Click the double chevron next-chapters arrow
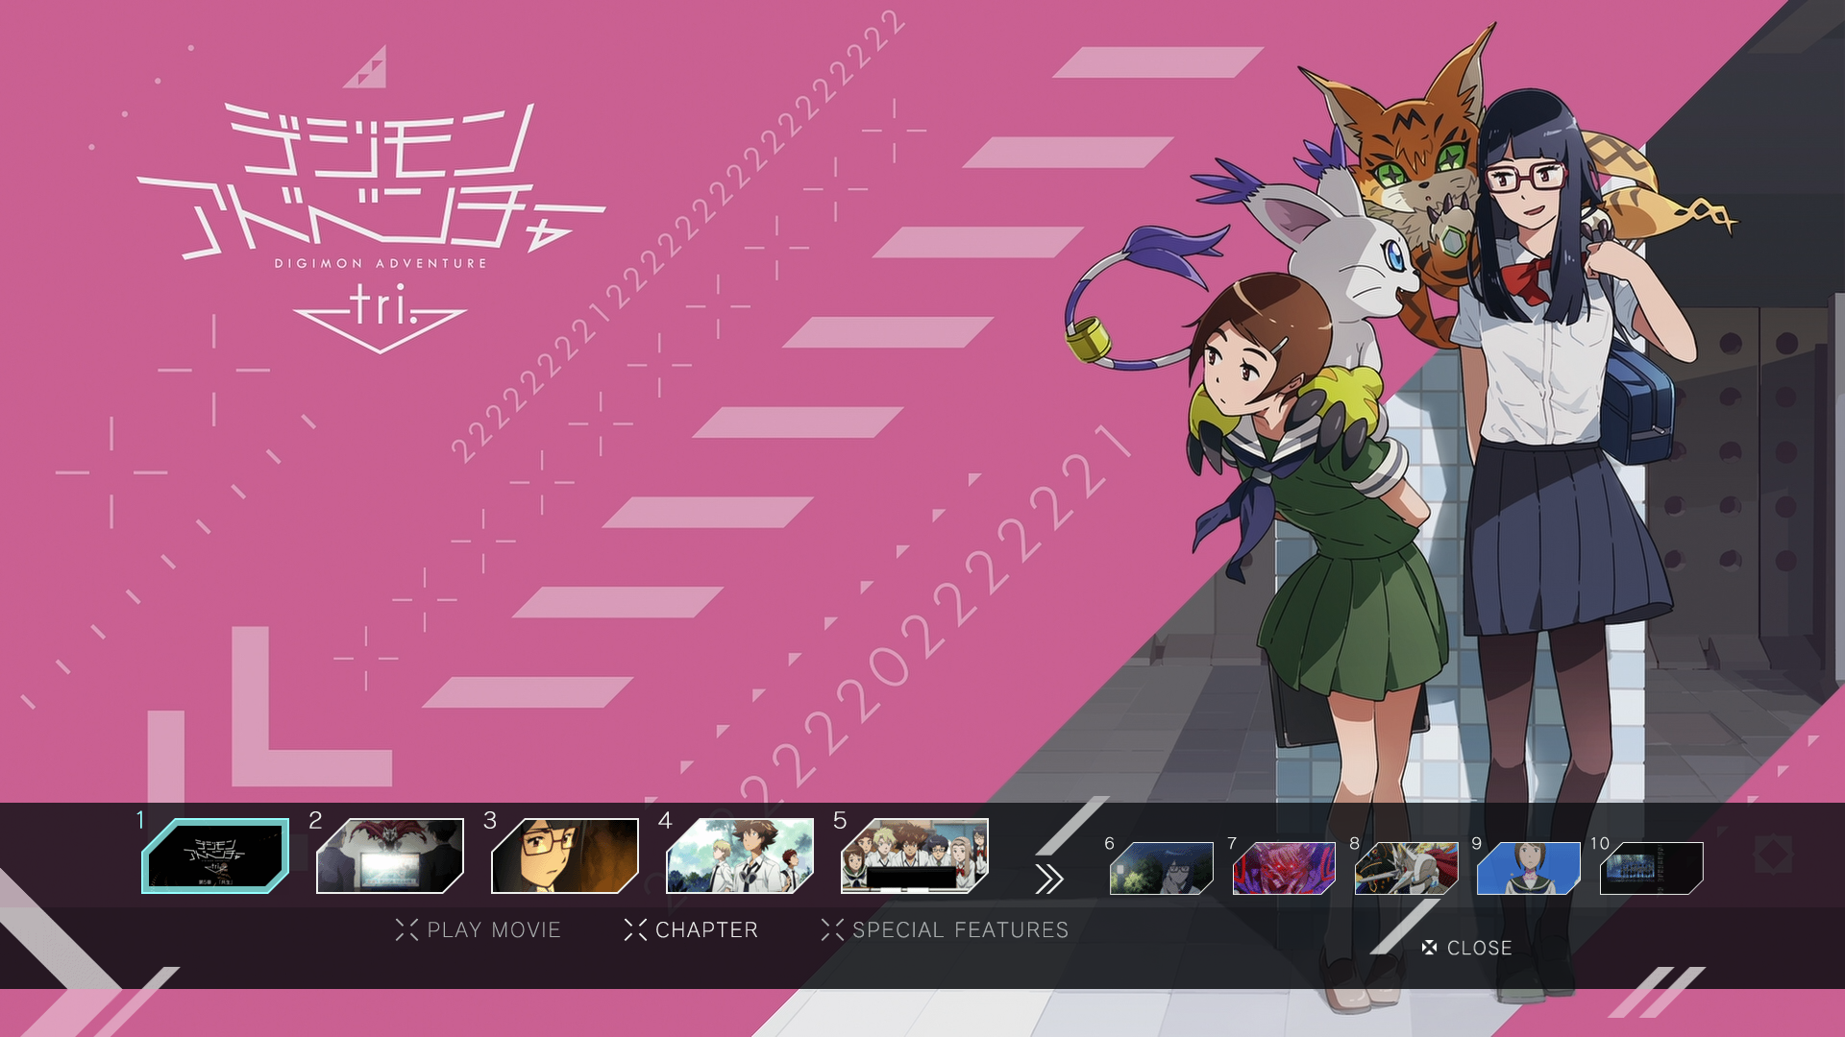Viewport: 1845px width, 1037px height. click(1049, 879)
